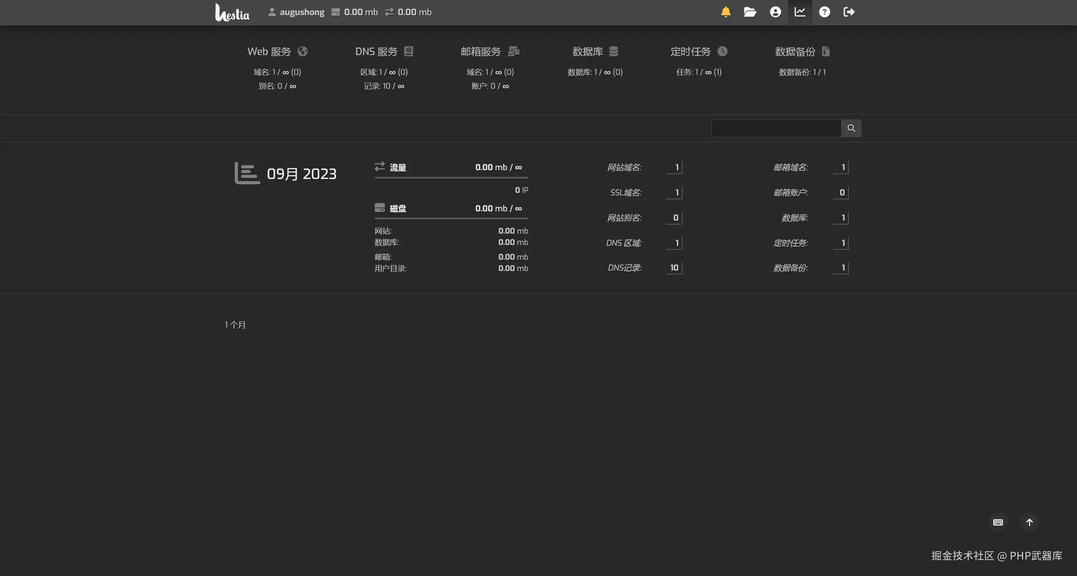This screenshot has height=576, width=1077.
Task: Click the augushong username link
Action: [x=302, y=13]
